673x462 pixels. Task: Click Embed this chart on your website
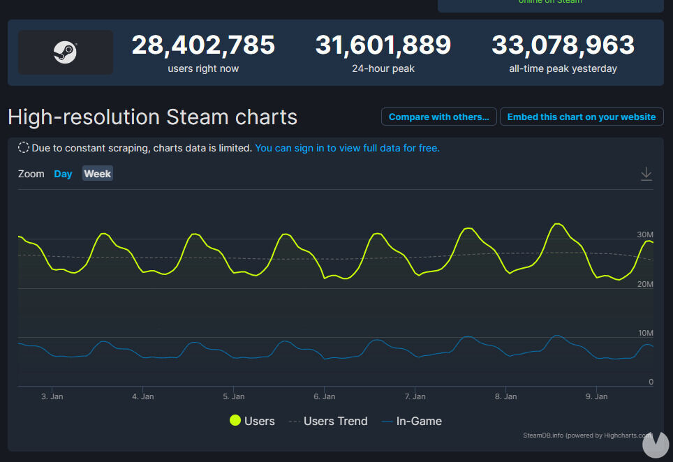[582, 117]
